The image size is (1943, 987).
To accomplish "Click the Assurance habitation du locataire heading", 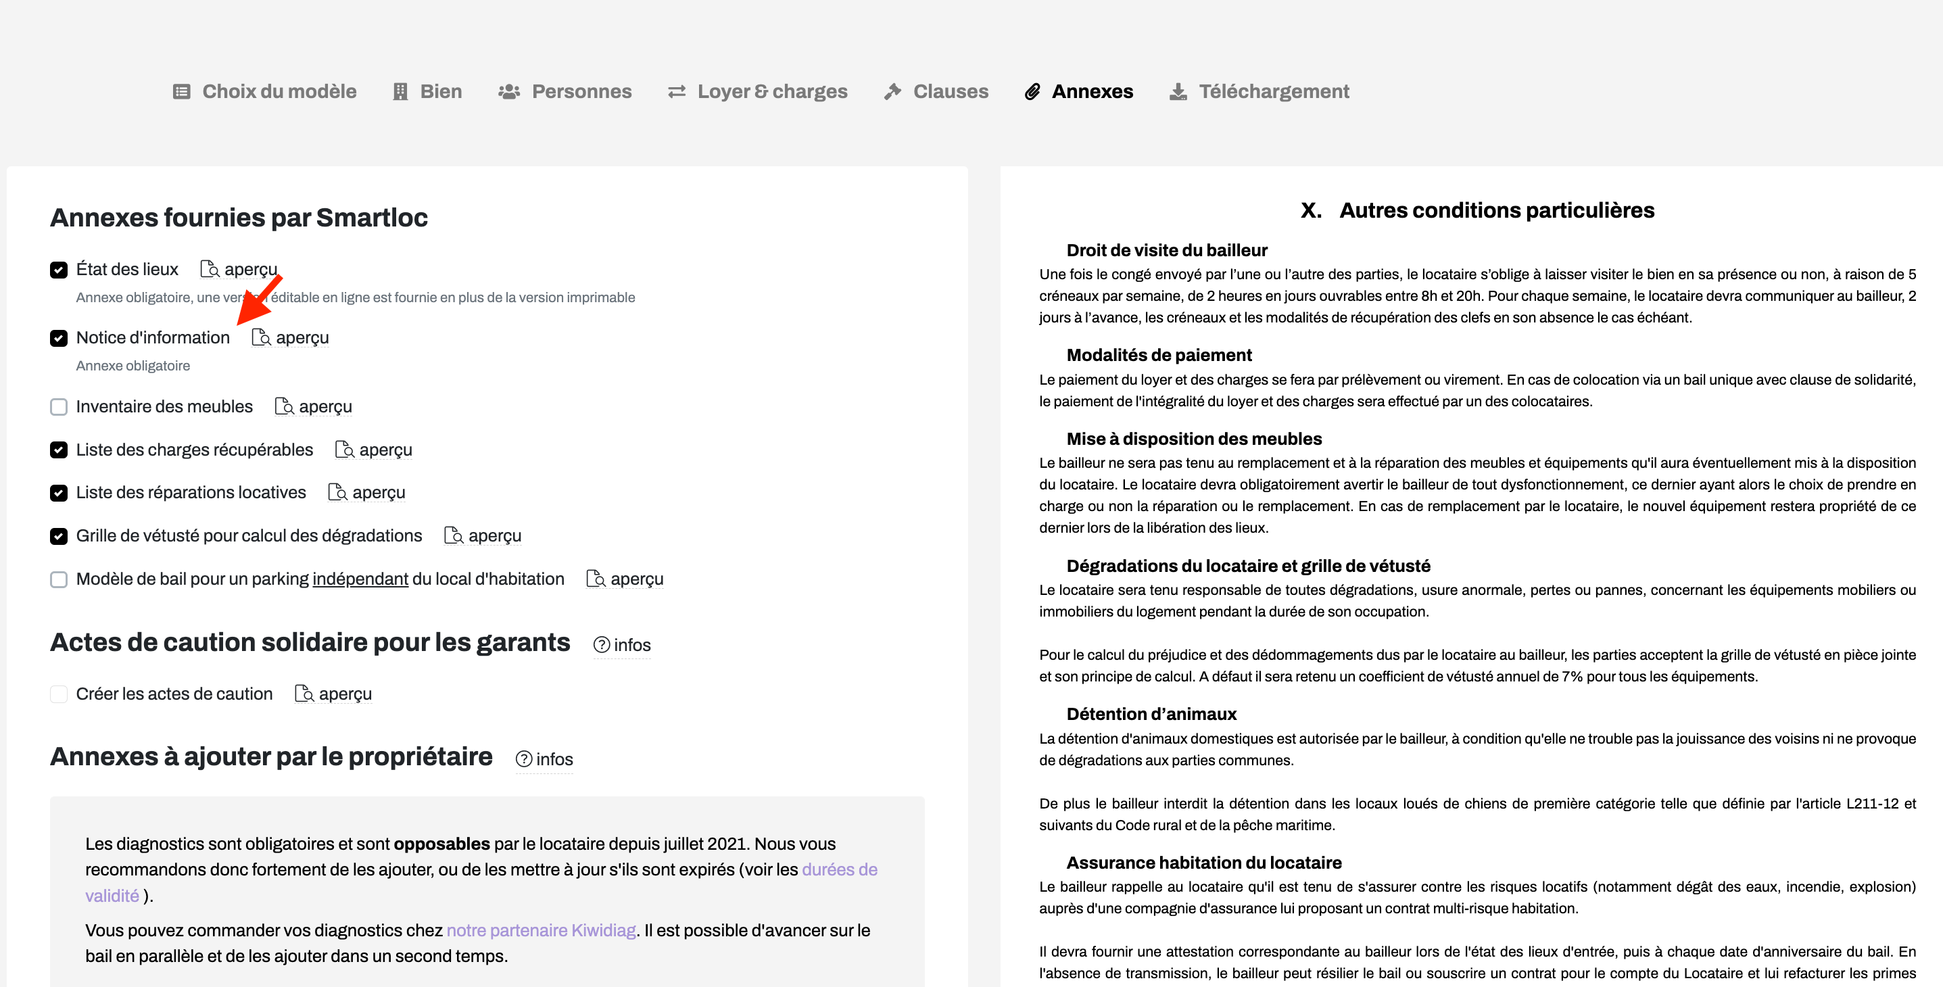I will [1204, 862].
